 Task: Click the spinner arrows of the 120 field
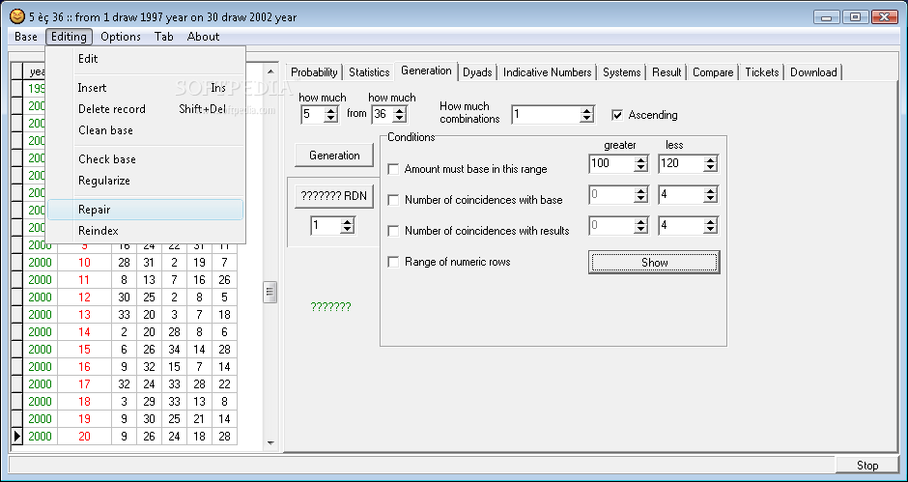coord(711,164)
